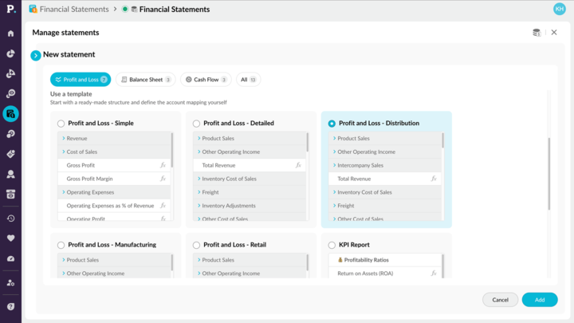Viewport: 574px width, 323px height.
Task: Expand Product Sales in Manufacturing template
Action: [63, 260]
